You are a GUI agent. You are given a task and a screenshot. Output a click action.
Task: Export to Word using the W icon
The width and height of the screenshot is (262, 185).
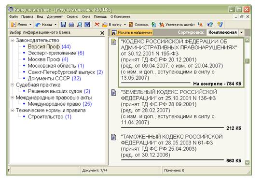[87, 25]
